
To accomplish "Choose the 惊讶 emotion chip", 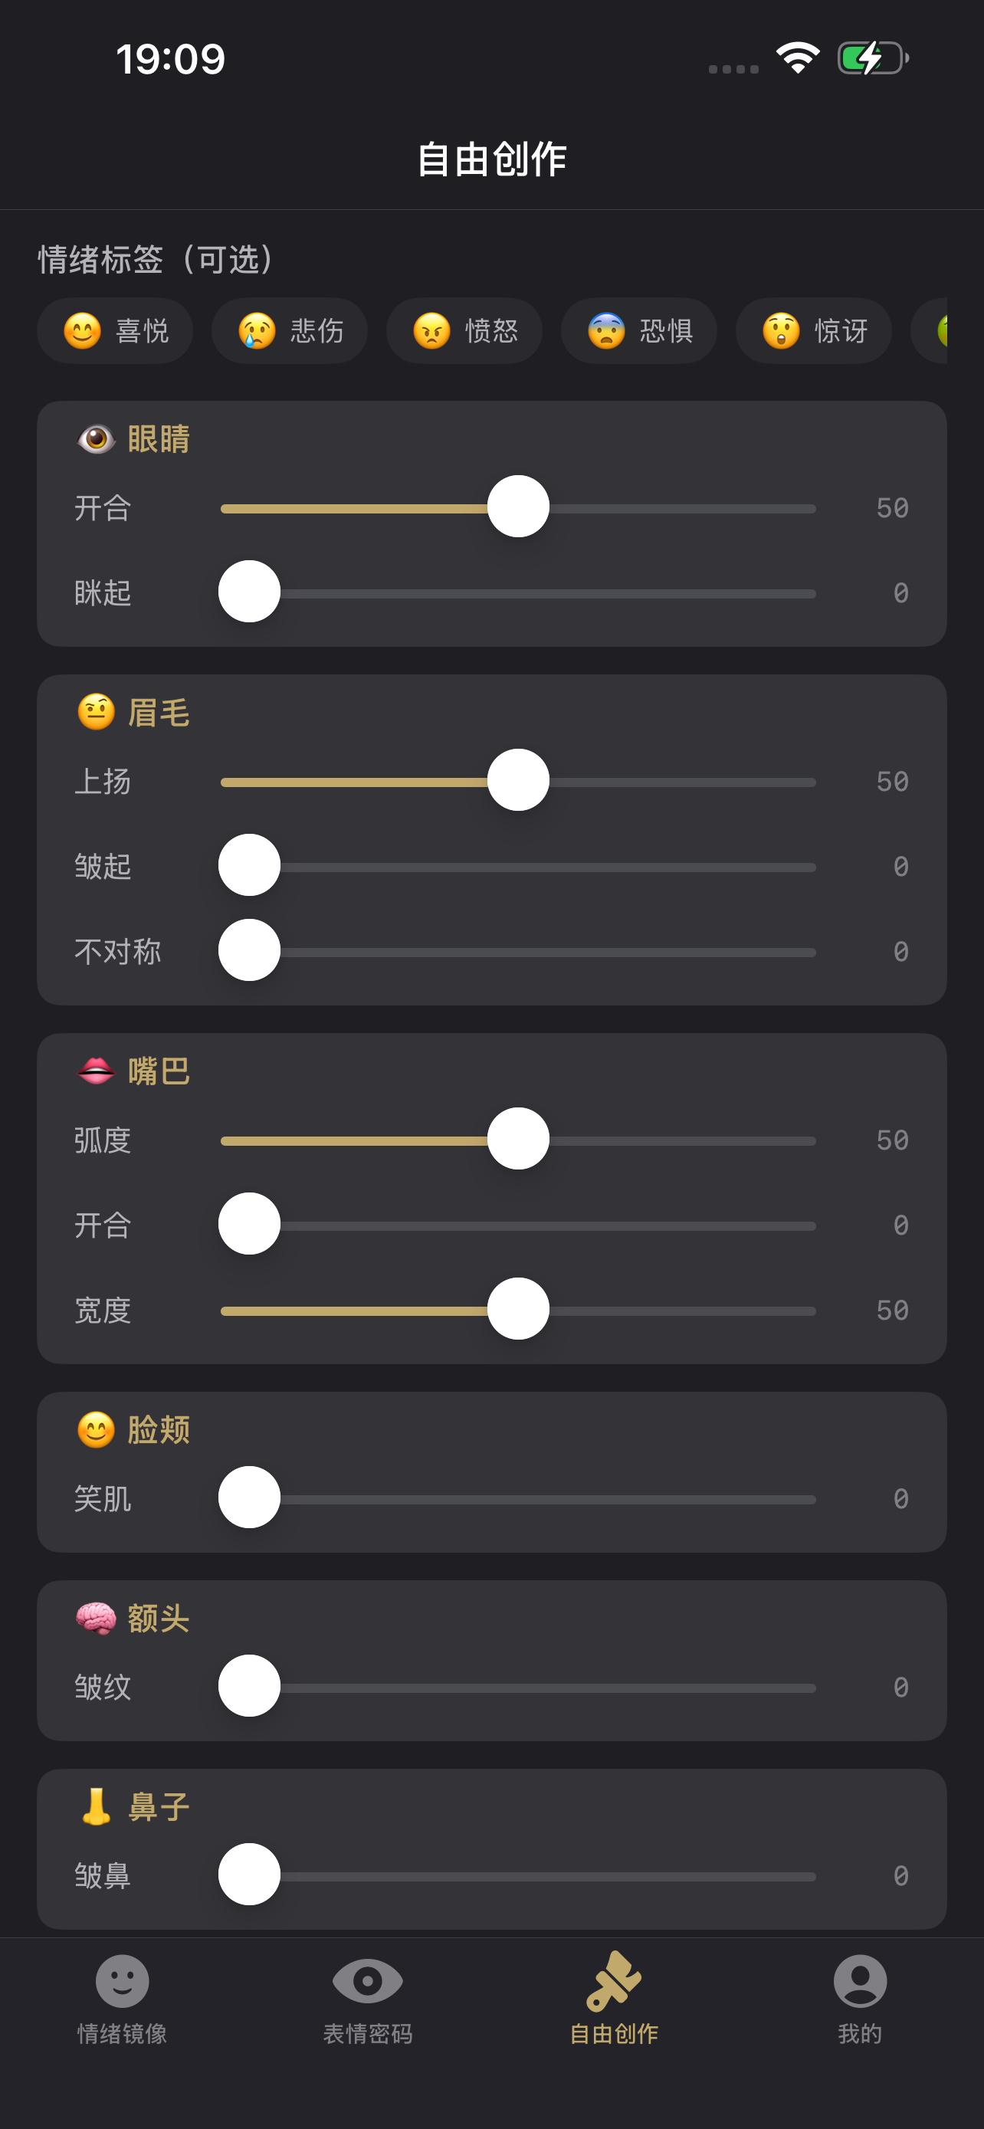I will (814, 330).
